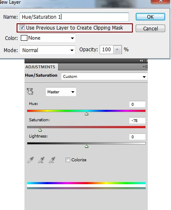Select the first eyedropper tool
This screenshot has width=171, height=210.
click(31, 160)
